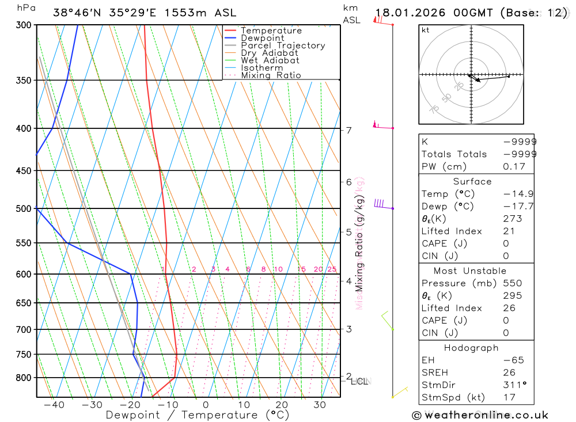This screenshot has height=422, width=576.
Task: Click the PW (cm) value 0.17
Action: pos(514,167)
